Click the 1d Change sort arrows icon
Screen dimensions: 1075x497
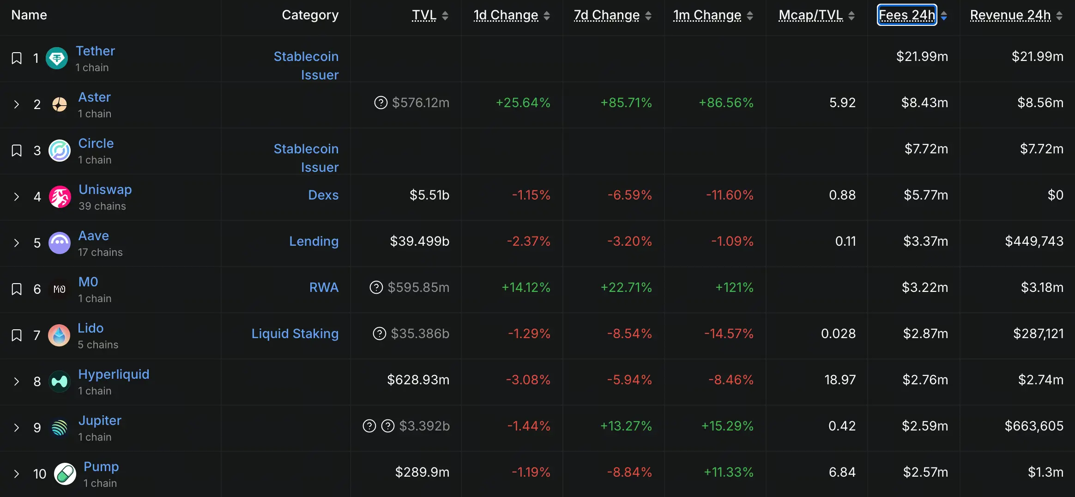tap(547, 16)
